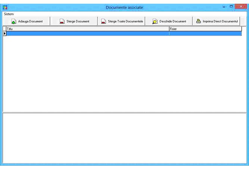Close the Documente asociate window

pos(241,7)
